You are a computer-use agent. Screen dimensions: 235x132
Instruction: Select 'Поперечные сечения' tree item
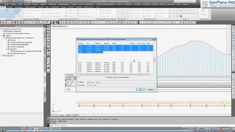(18, 54)
